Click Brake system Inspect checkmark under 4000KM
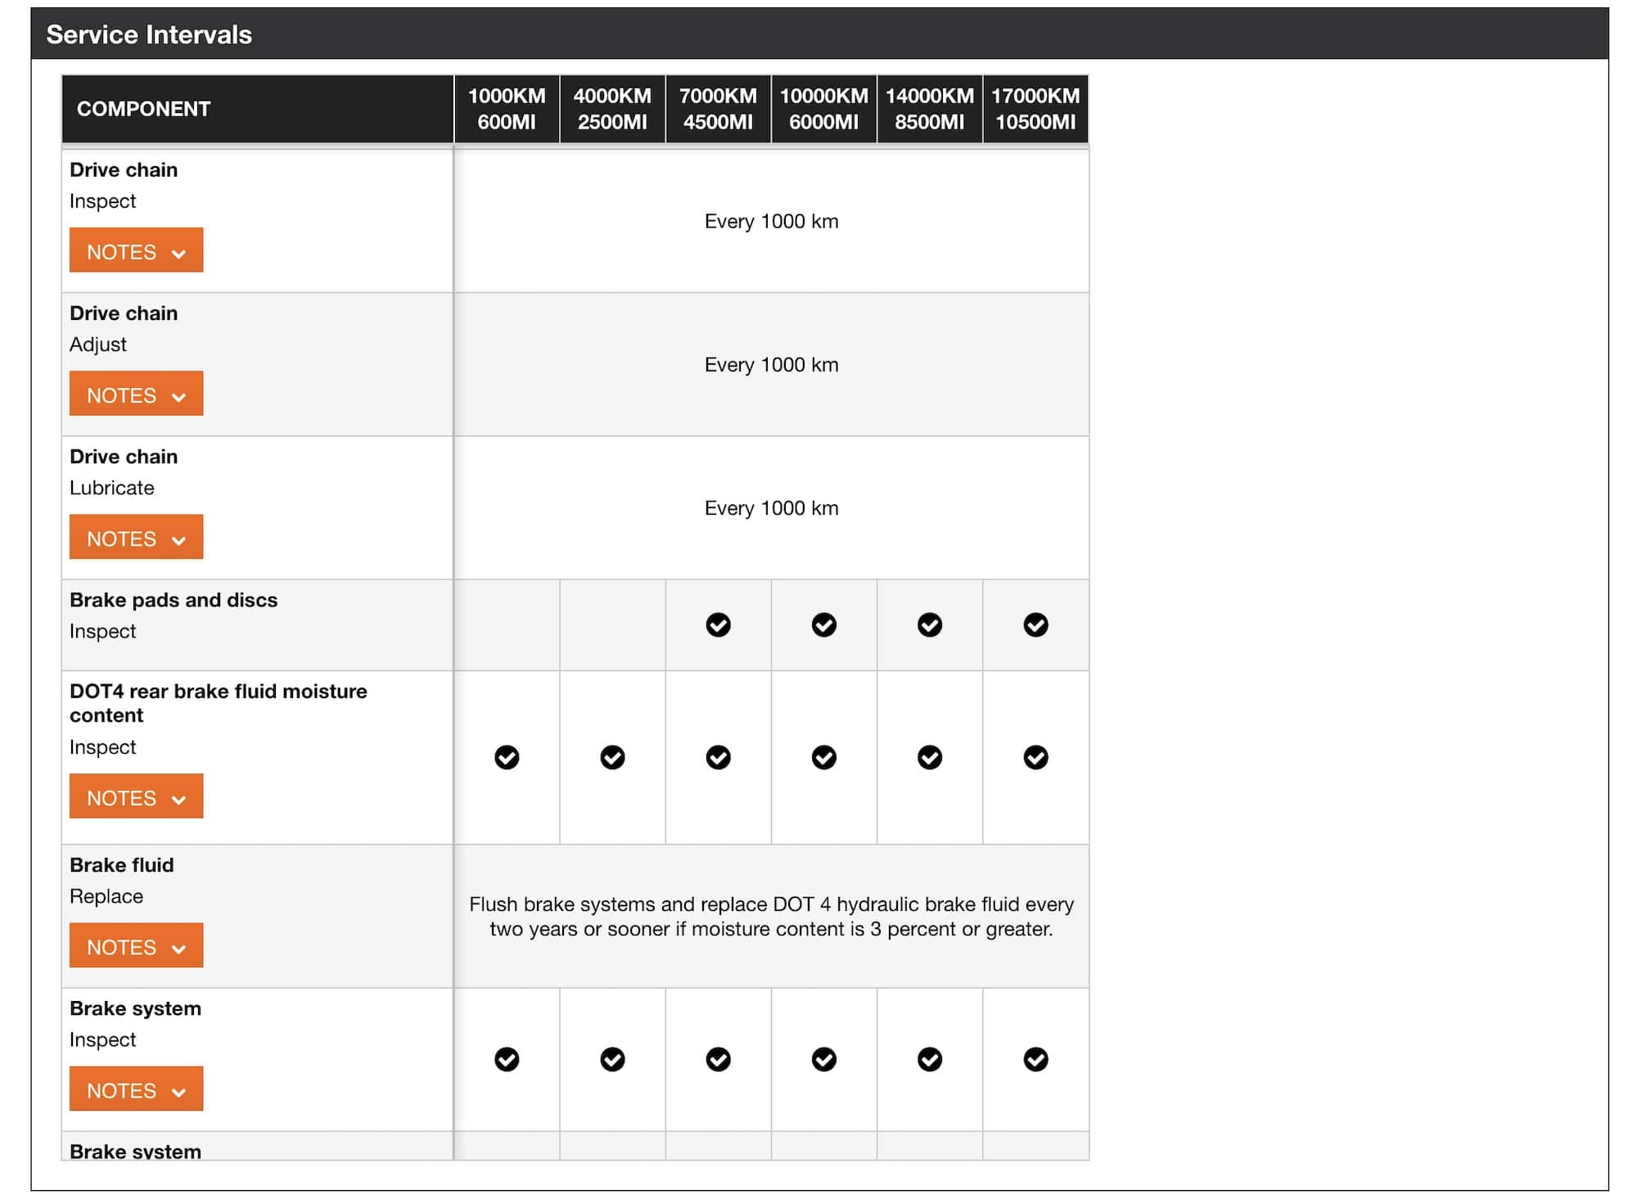The height and width of the screenshot is (1195, 1637). (612, 1060)
